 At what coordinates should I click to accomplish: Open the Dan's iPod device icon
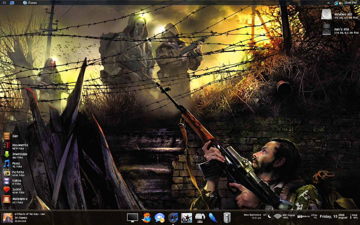pyautogui.click(x=326, y=29)
